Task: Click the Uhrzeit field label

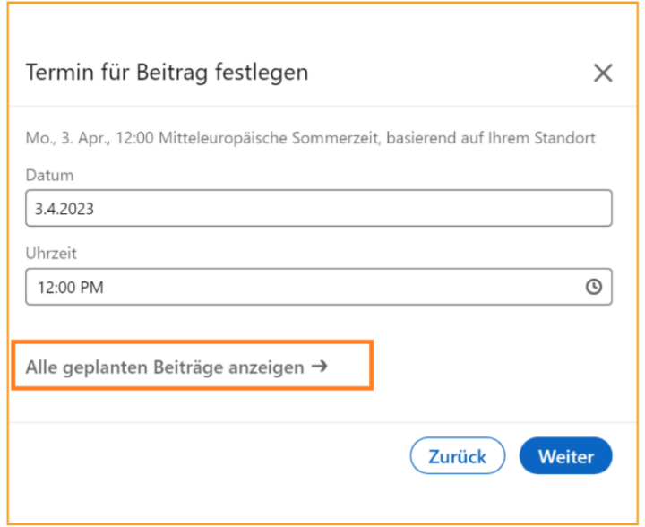Action: coord(51,254)
